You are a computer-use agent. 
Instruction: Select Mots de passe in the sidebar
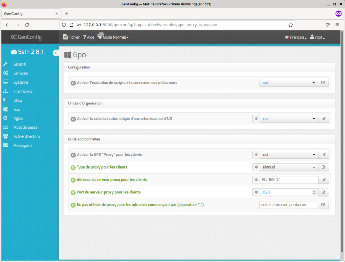pos(25,127)
